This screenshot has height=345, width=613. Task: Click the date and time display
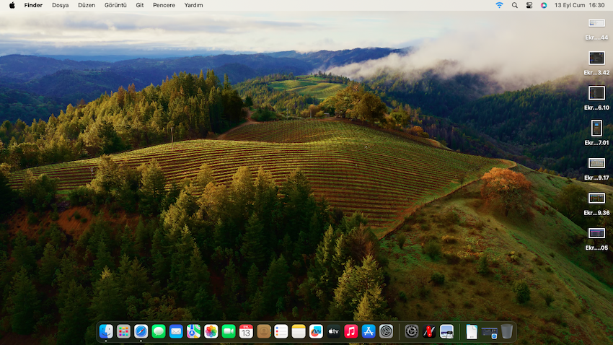point(579,5)
